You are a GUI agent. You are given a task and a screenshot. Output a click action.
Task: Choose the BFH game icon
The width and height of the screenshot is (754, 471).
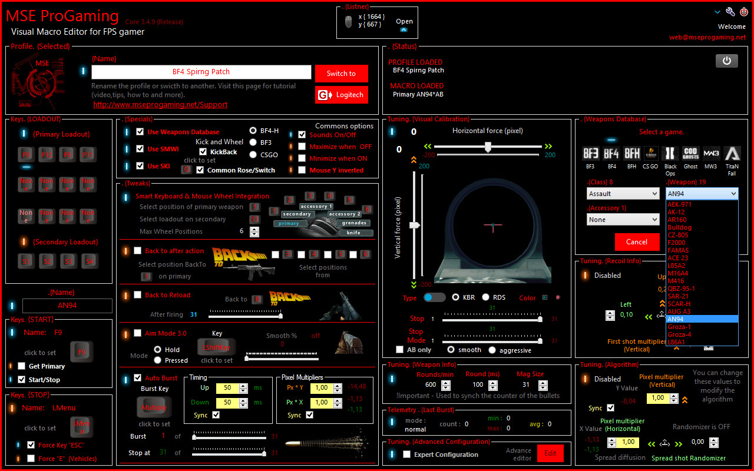[x=631, y=154]
